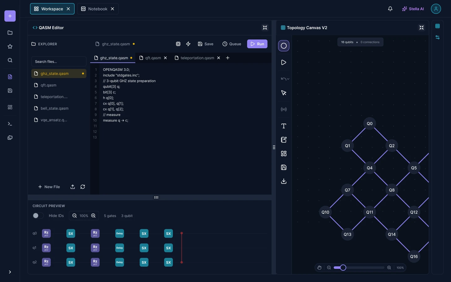Screen dimensions: 451x282
Task: Open bell_state.qasm in the Explorer
Action: [59, 108]
